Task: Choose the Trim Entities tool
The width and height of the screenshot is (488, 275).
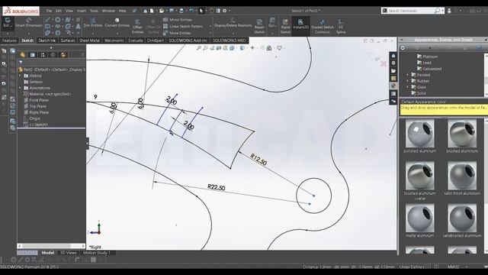Action: coord(93,22)
